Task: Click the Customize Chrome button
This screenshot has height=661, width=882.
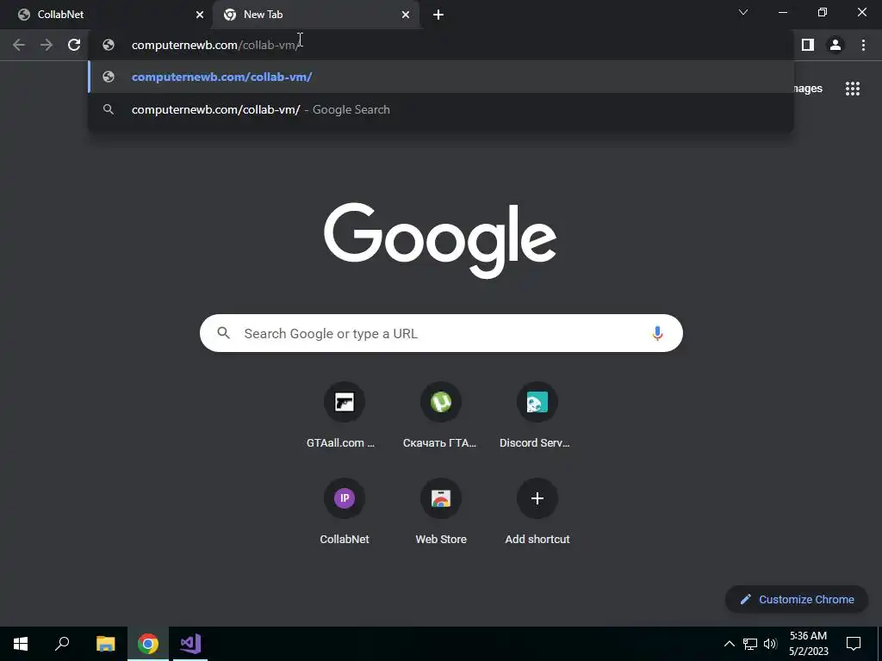Action: click(797, 599)
